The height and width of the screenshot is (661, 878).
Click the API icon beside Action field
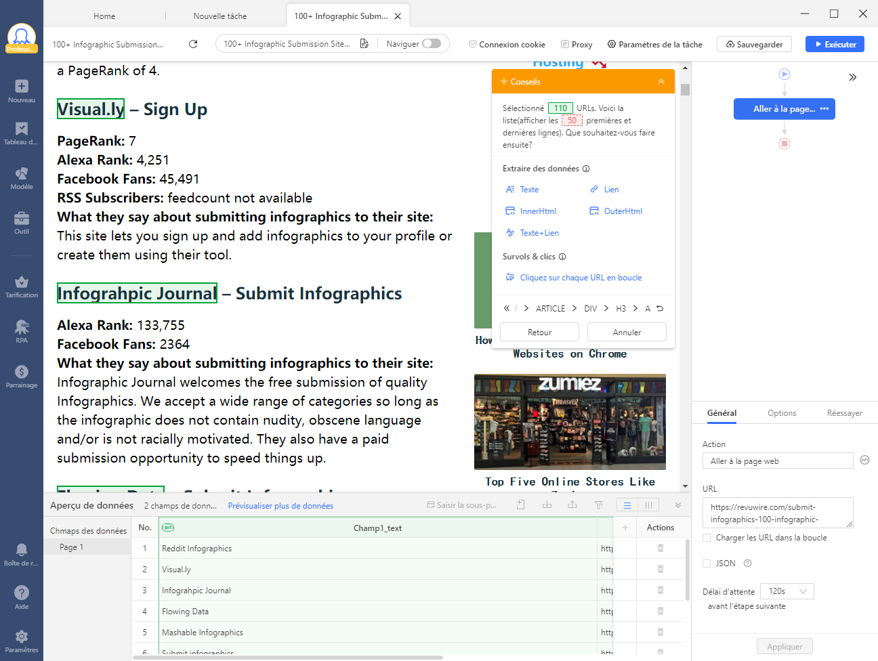pos(864,460)
